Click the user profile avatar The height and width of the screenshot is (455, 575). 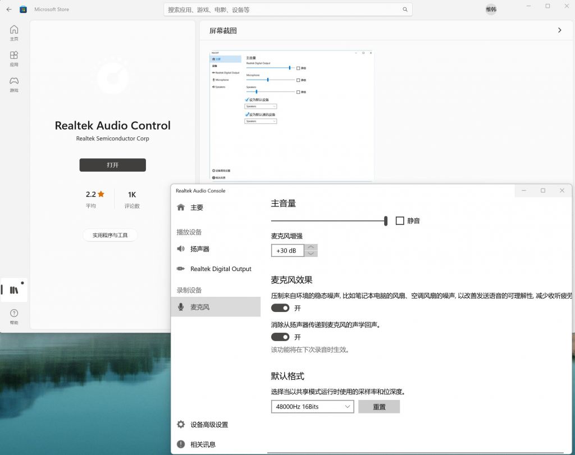491,10
